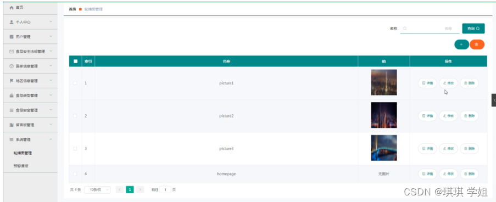Go to the previous page arrow
This screenshot has width=496, height=202.
[x=120, y=190]
